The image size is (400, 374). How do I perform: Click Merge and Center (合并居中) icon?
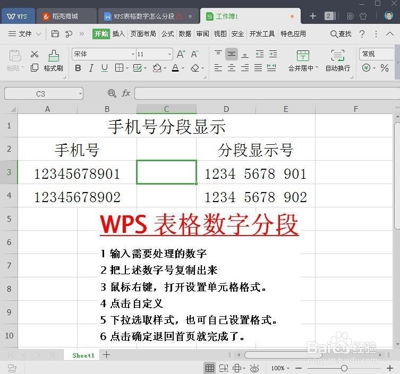303,56
